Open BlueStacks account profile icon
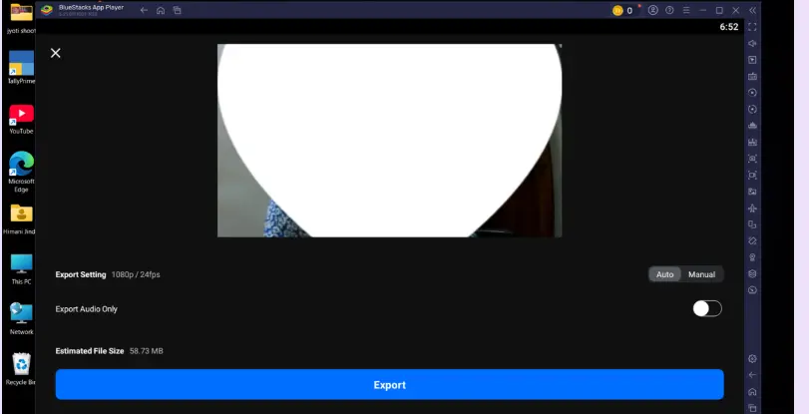809x414 pixels. pyautogui.click(x=653, y=10)
